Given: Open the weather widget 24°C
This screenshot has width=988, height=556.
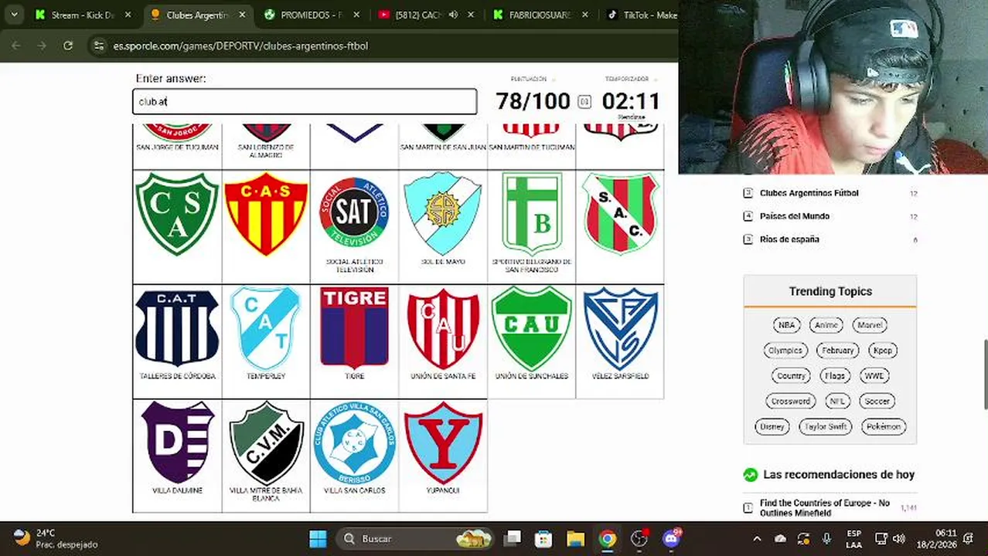Looking at the screenshot, I should (56, 539).
